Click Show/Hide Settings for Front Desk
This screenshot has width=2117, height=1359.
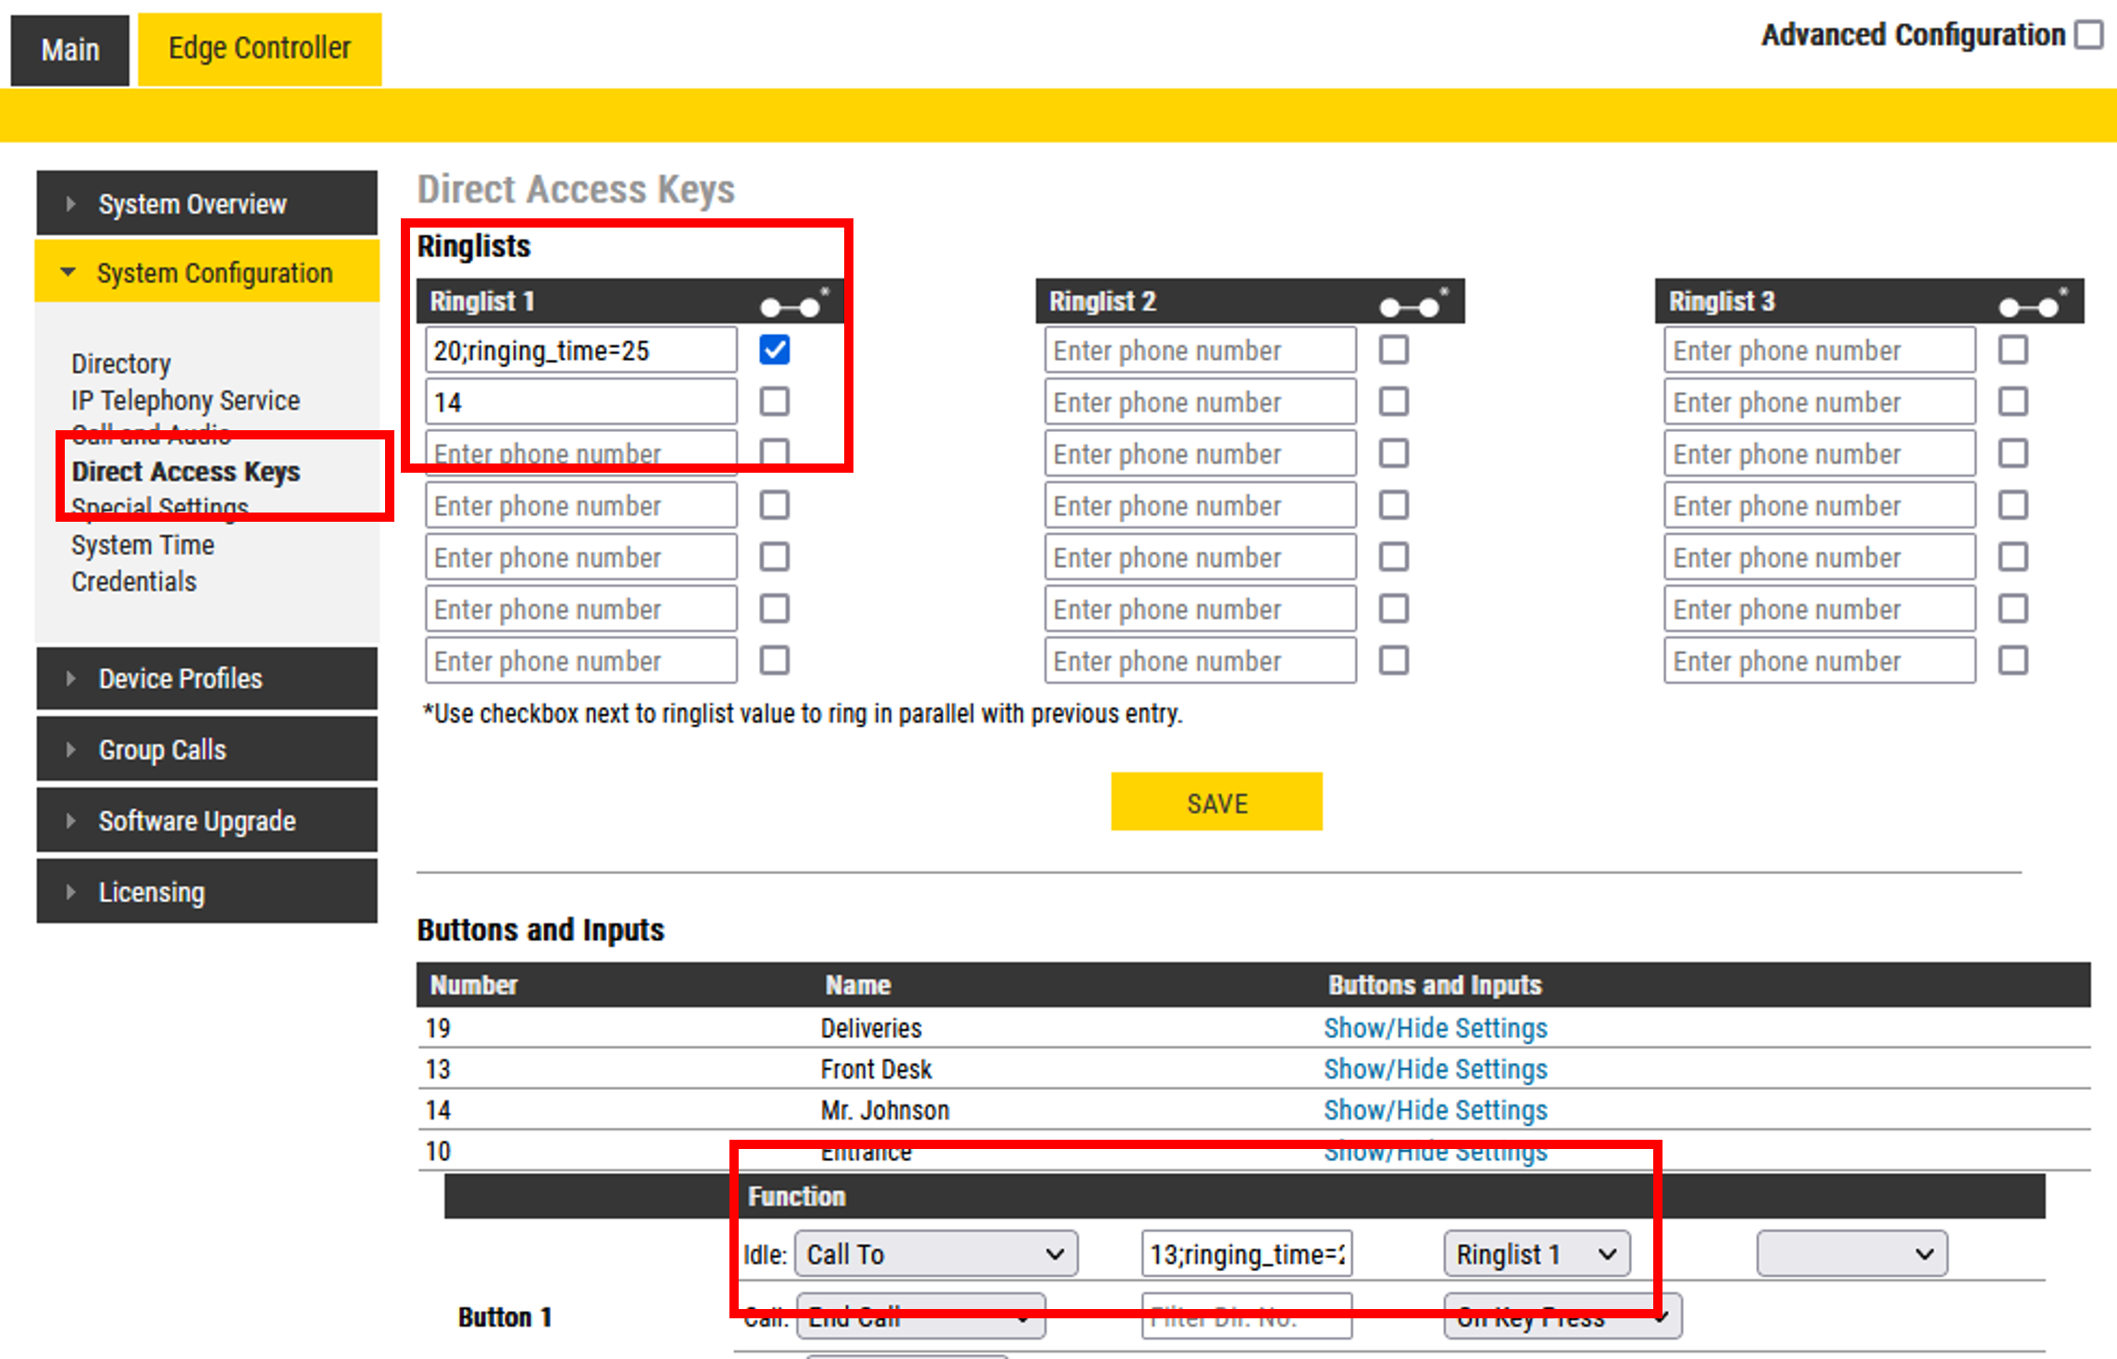1435,1069
